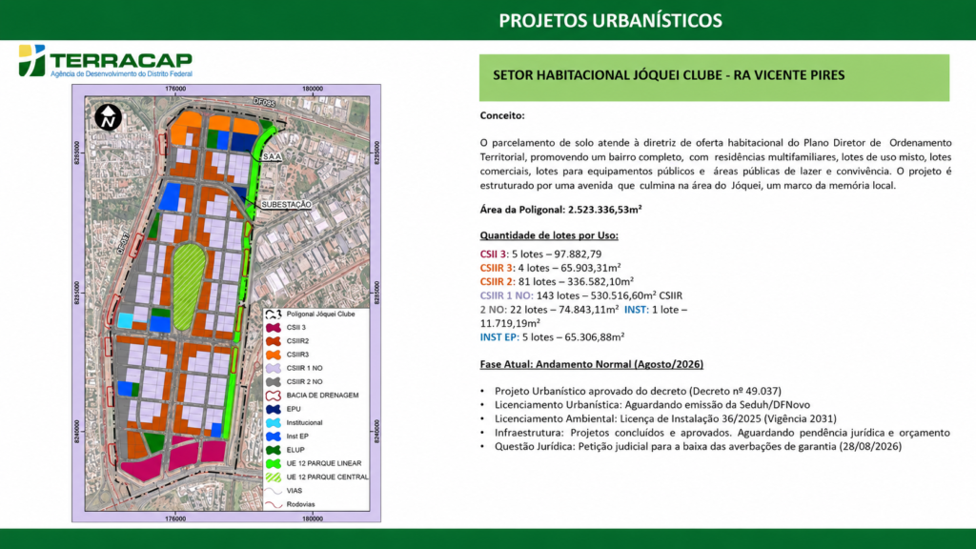
Task: Click the Institucional legend swatch
Action: pos(274,422)
